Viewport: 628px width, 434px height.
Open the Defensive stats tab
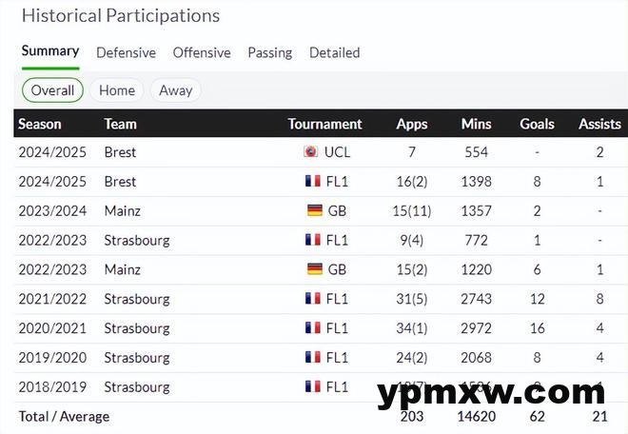pyautogui.click(x=126, y=53)
